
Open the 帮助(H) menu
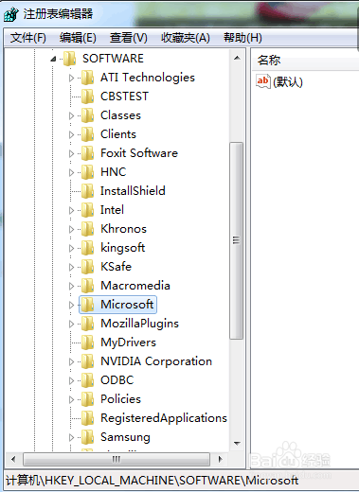[242, 38]
